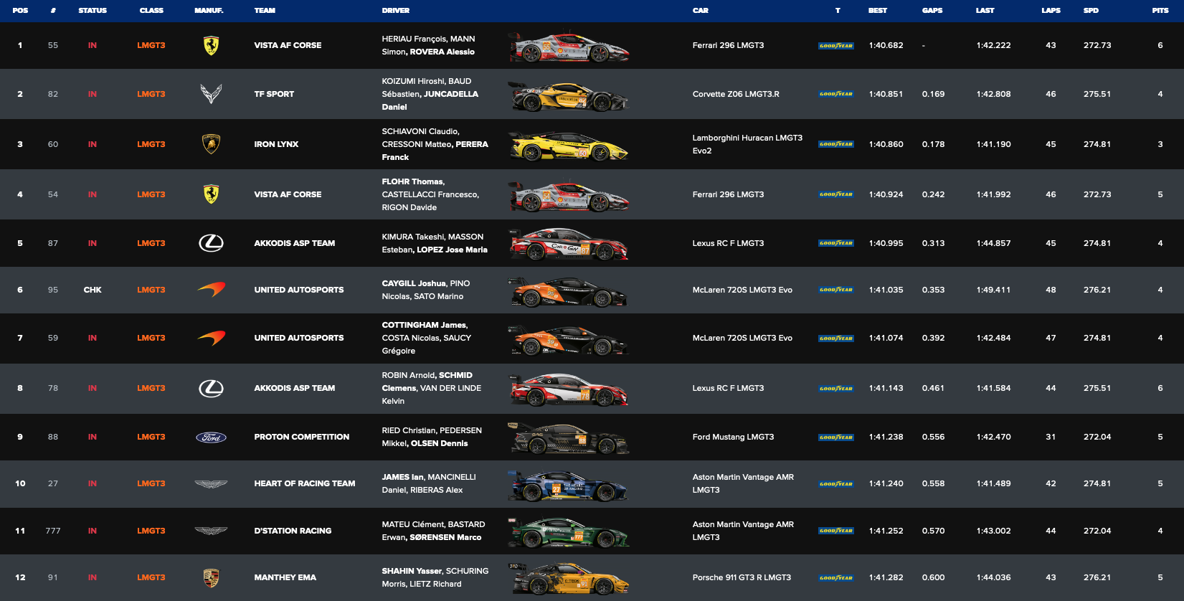
Task: Click the Ford logo for Proton Competition
Action: [x=211, y=437]
